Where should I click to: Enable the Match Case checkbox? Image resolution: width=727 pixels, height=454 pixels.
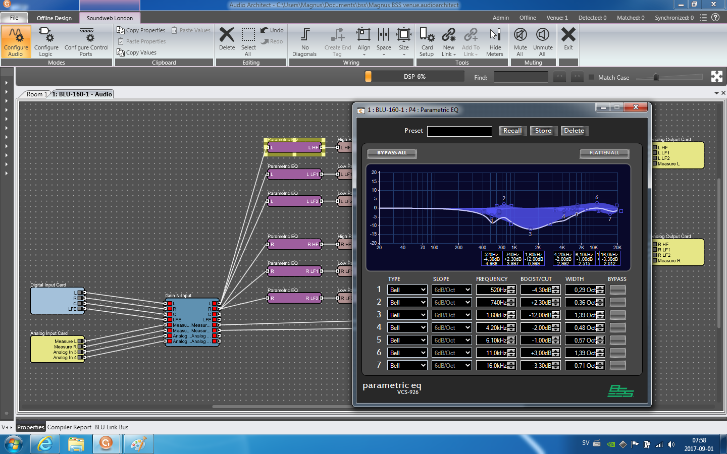(591, 77)
